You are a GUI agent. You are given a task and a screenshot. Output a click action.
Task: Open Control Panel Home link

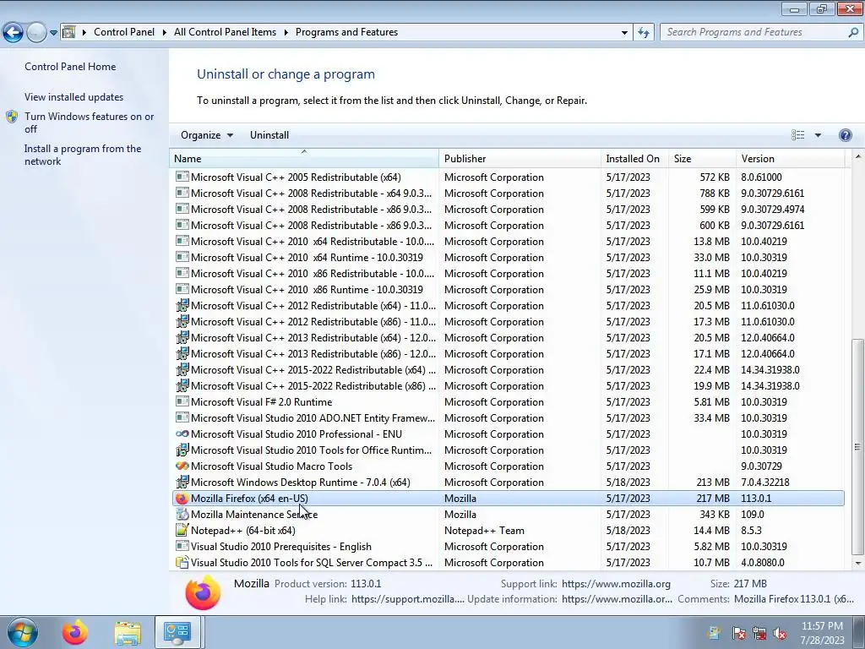click(70, 66)
